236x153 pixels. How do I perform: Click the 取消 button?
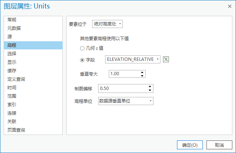[x=219, y=145]
